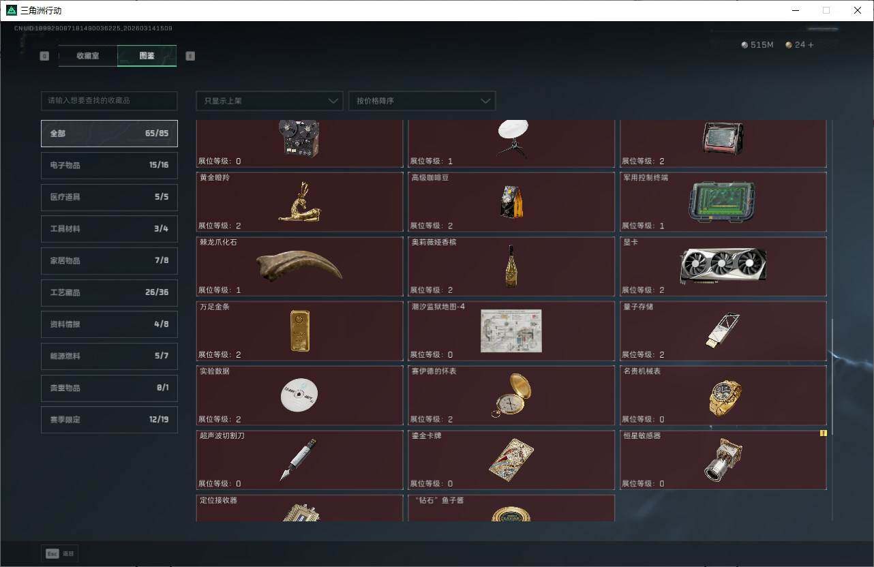This screenshot has width=874, height=567.
Task: Click the Esc 返回 back button
Action: coord(60,554)
